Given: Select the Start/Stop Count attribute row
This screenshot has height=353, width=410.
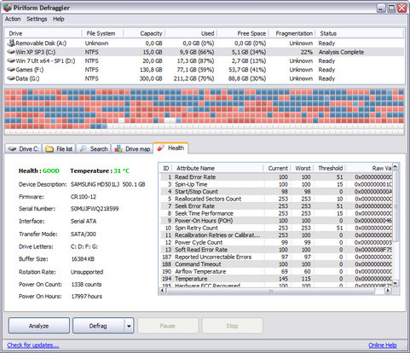Looking at the screenshot, I should tap(276, 192).
